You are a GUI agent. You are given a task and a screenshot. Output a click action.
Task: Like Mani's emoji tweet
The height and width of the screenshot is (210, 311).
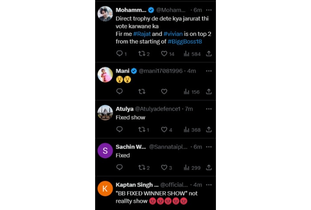click(x=164, y=92)
